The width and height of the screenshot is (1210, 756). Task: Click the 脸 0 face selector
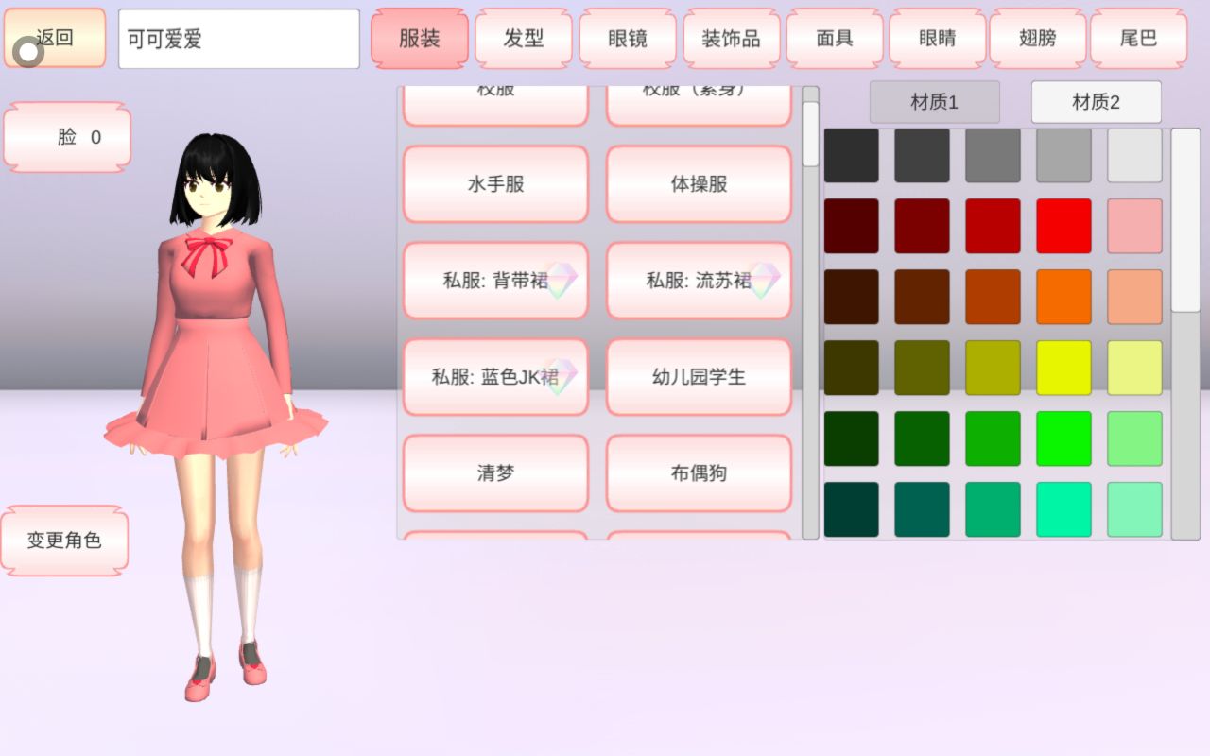click(67, 137)
